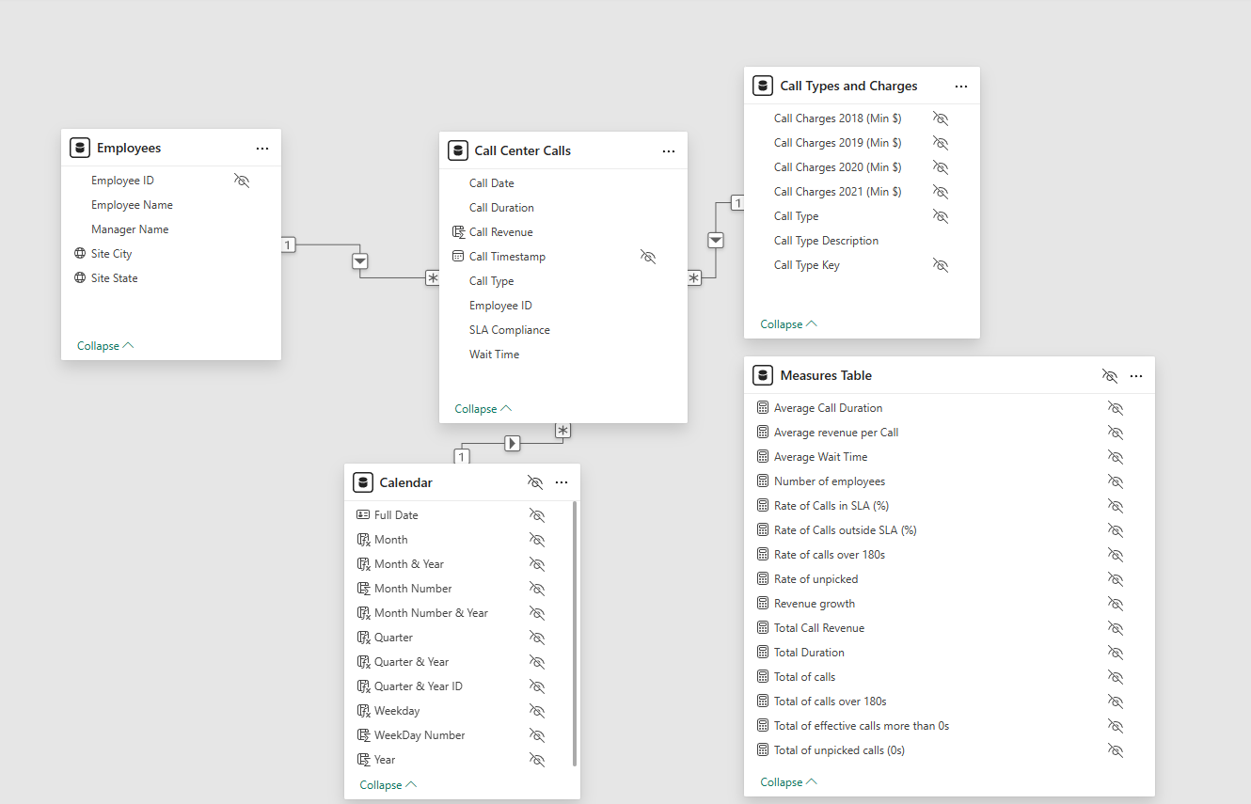Click the globe icon beside Site City
Image resolution: width=1251 pixels, height=804 pixels.
coord(80,254)
